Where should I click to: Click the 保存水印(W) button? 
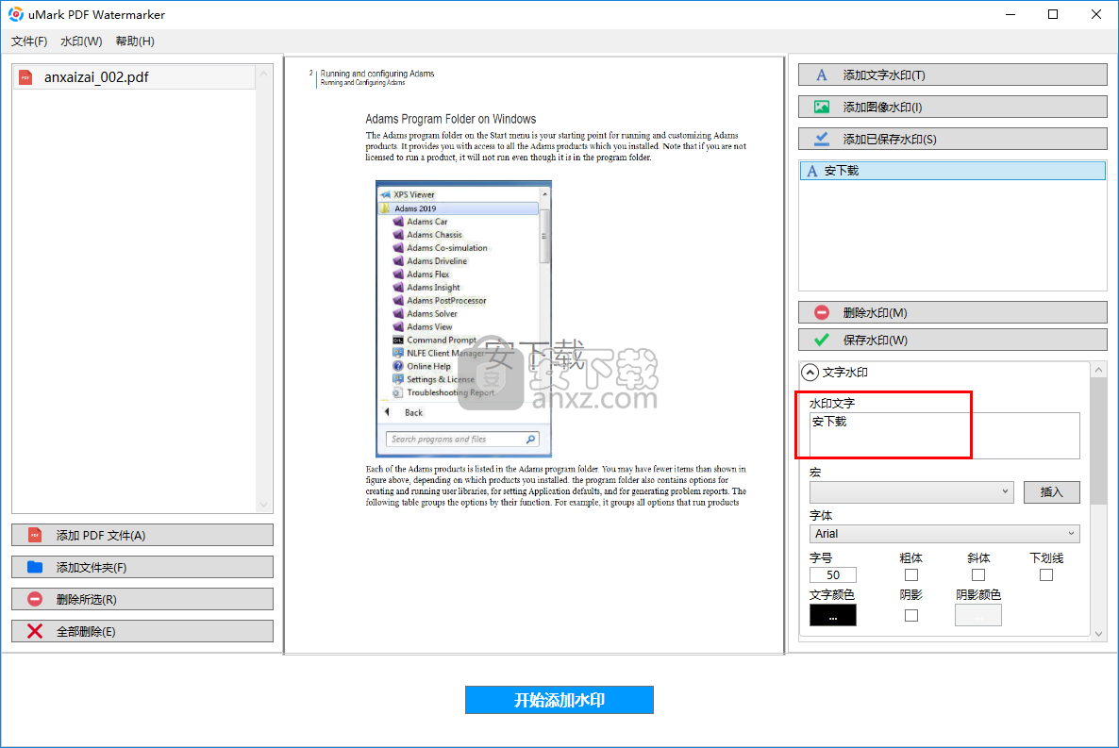(952, 340)
